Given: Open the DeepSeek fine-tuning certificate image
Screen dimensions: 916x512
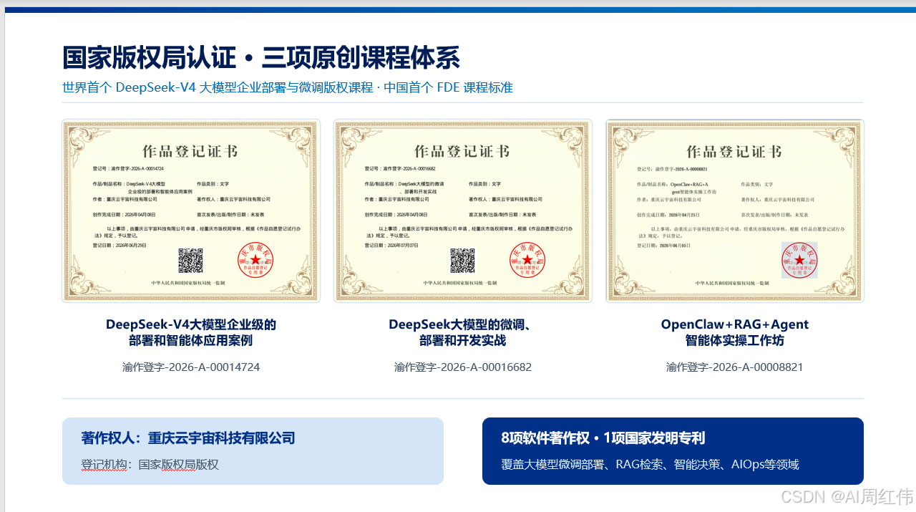Looking at the screenshot, I should point(463,211).
